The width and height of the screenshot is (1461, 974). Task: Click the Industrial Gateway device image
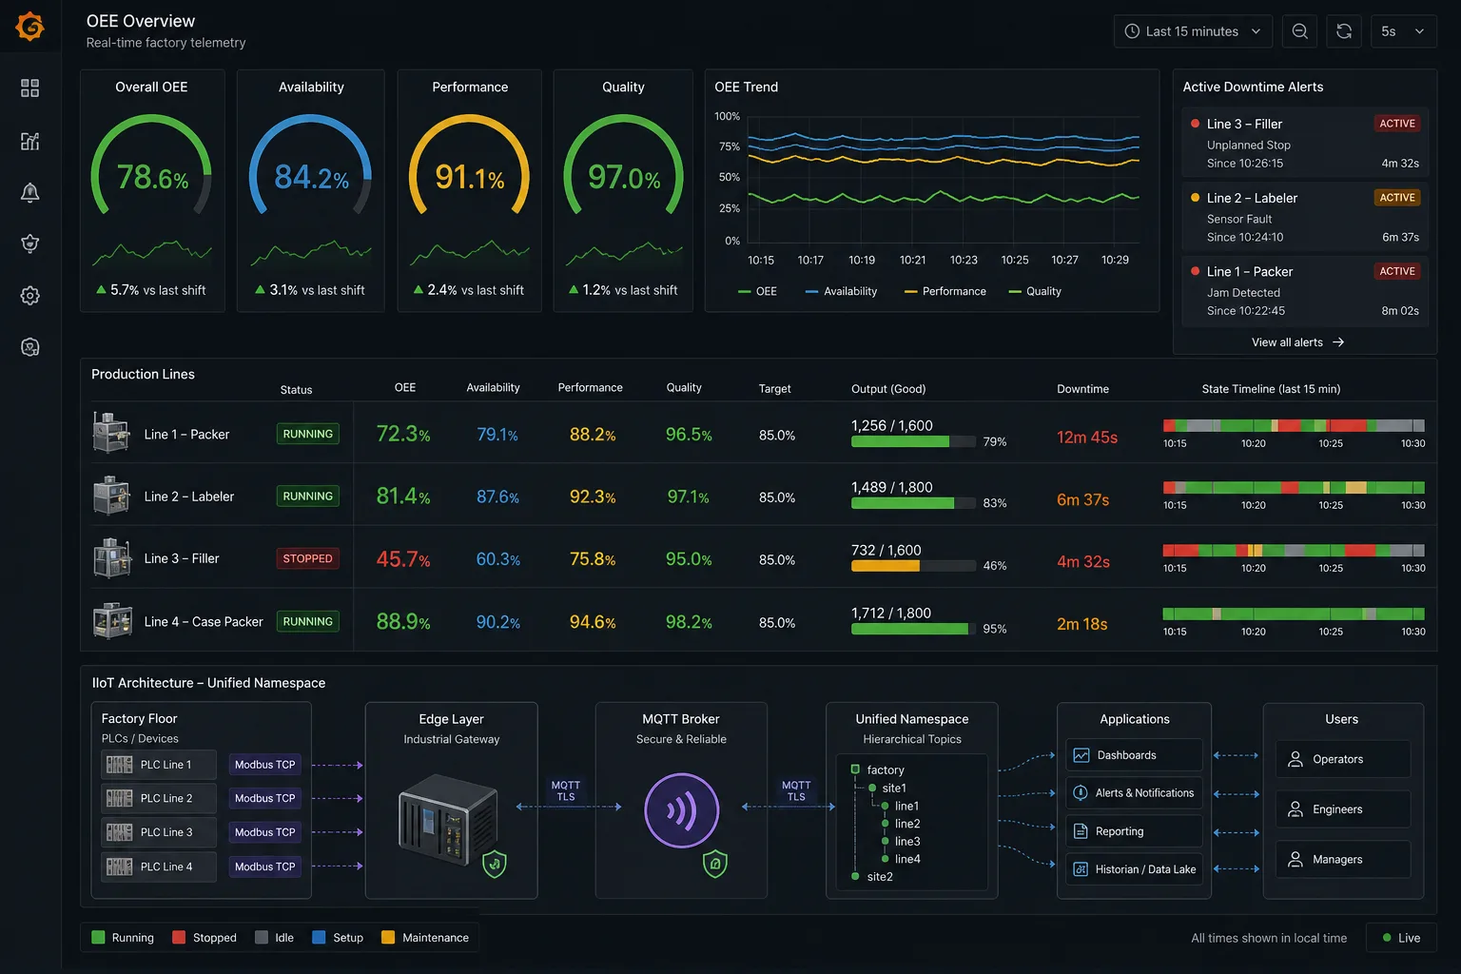pos(448,820)
